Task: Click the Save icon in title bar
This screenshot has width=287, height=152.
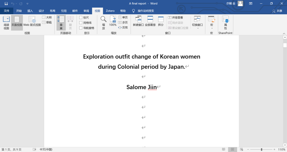Action: [6, 4]
